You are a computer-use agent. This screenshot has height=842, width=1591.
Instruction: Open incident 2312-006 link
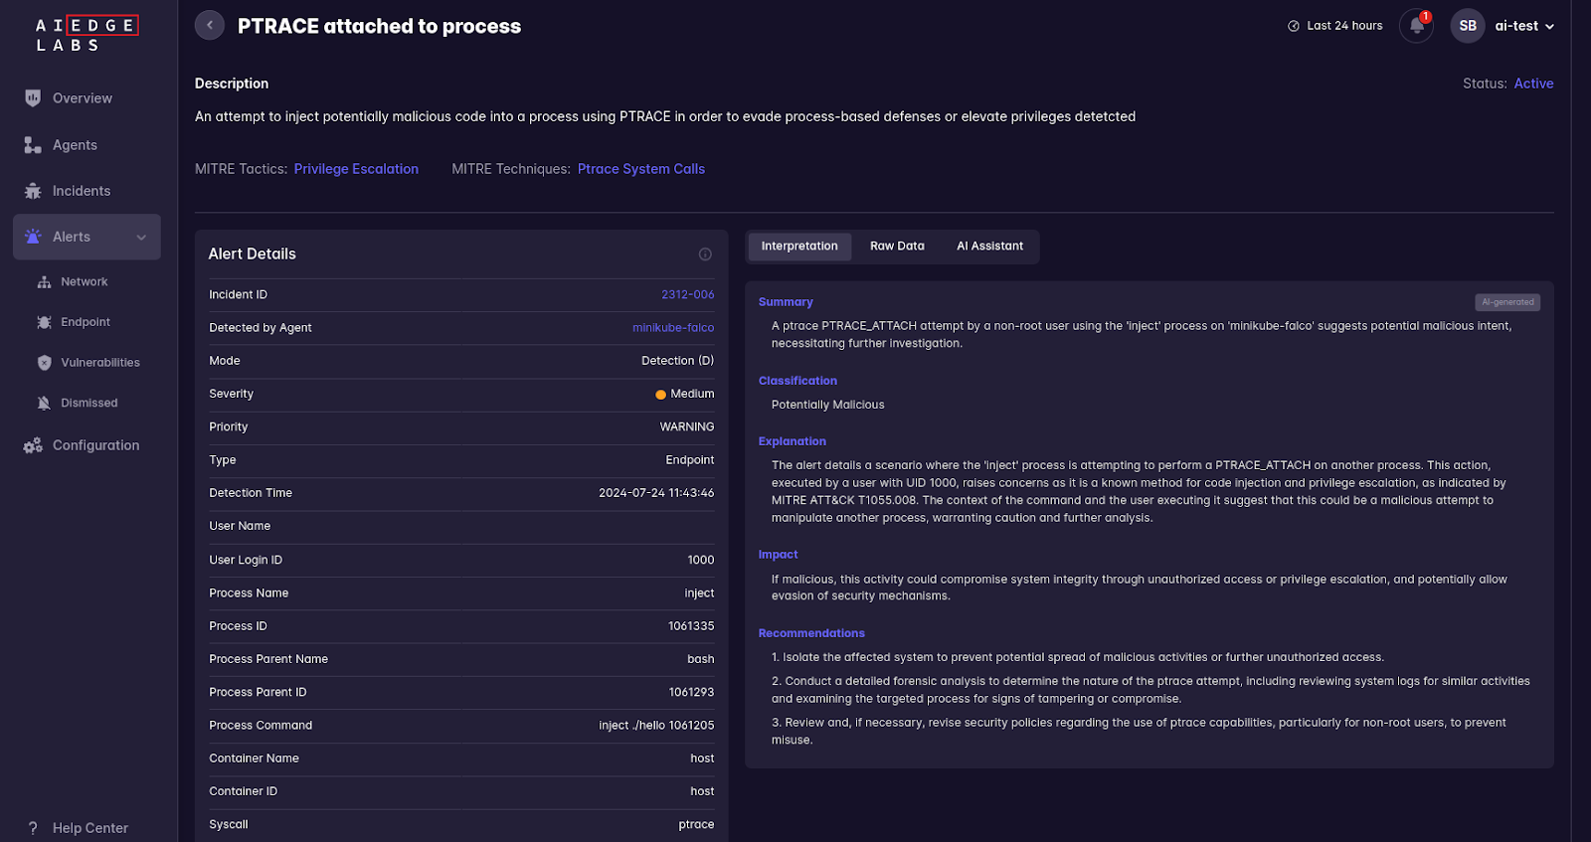point(688,295)
